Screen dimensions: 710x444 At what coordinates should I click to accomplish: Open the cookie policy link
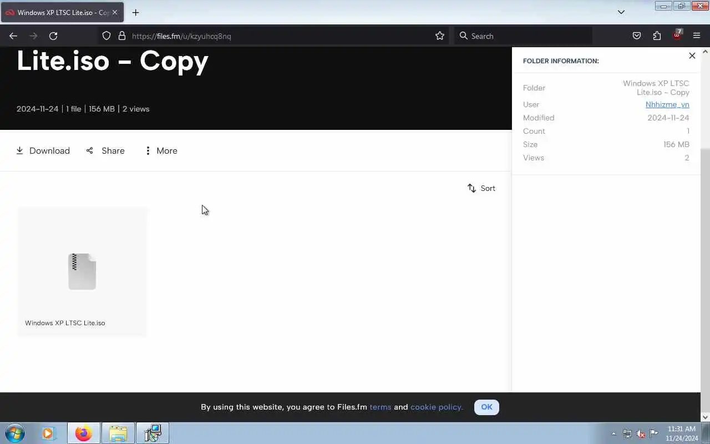[437, 407]
